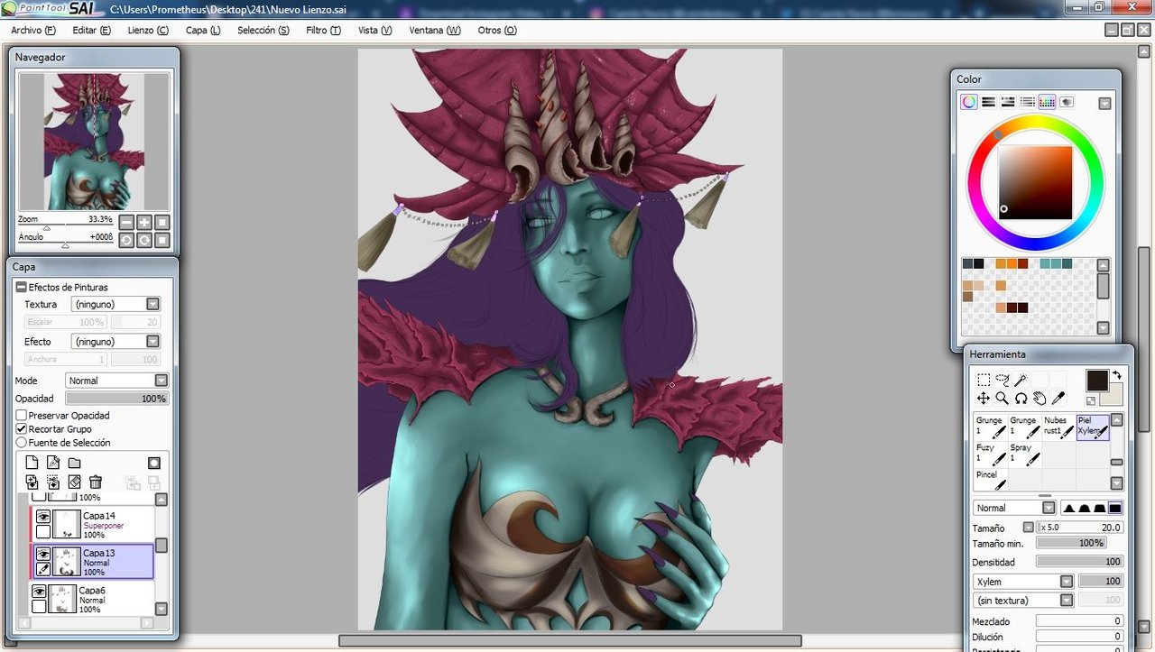The width and height of the screenshot is (1155, 652).
Task: Select the Zoom magnifier tool
Action: tap(1003, 398)
